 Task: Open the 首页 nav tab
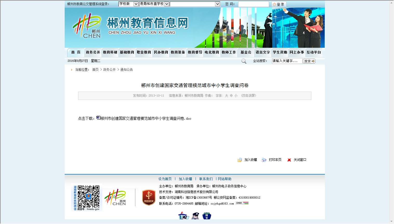pyautogui.click(x=76, y=52)
